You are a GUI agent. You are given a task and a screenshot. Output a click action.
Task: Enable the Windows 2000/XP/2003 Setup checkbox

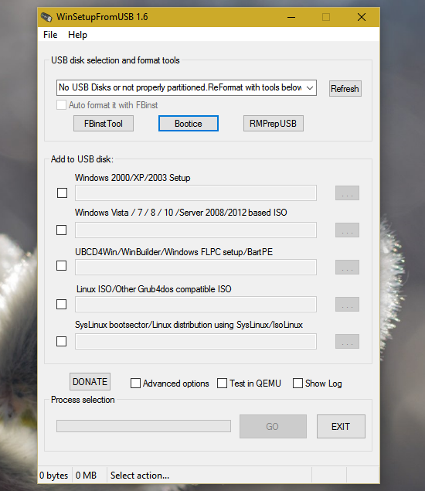(x=62, y=193)
